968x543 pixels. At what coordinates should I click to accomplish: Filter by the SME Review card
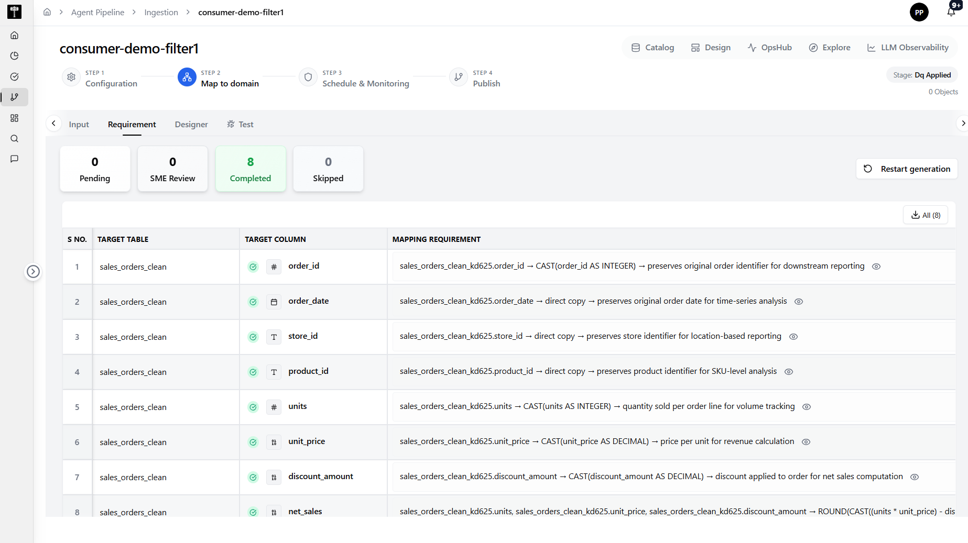pyautogui.click(x=172, y=169)
